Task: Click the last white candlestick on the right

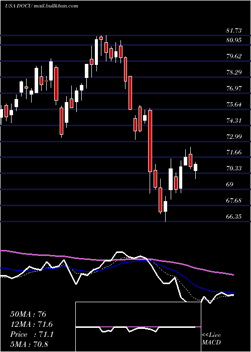Action: [x=195, y=167]
